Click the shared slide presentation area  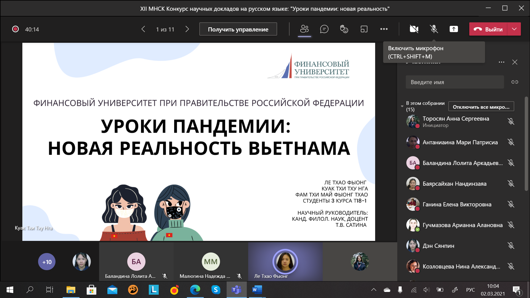(199, 142)
